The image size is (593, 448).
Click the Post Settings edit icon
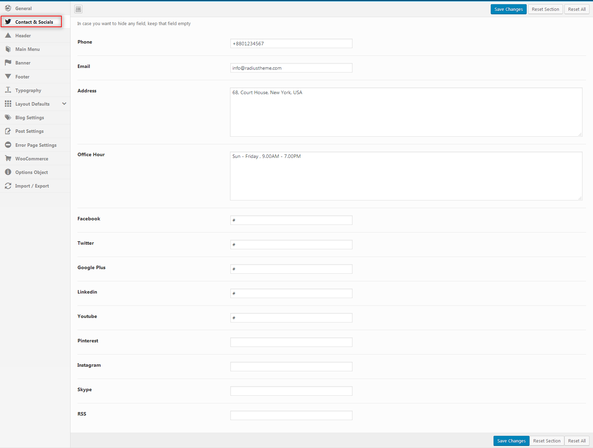tap(8, 131)
